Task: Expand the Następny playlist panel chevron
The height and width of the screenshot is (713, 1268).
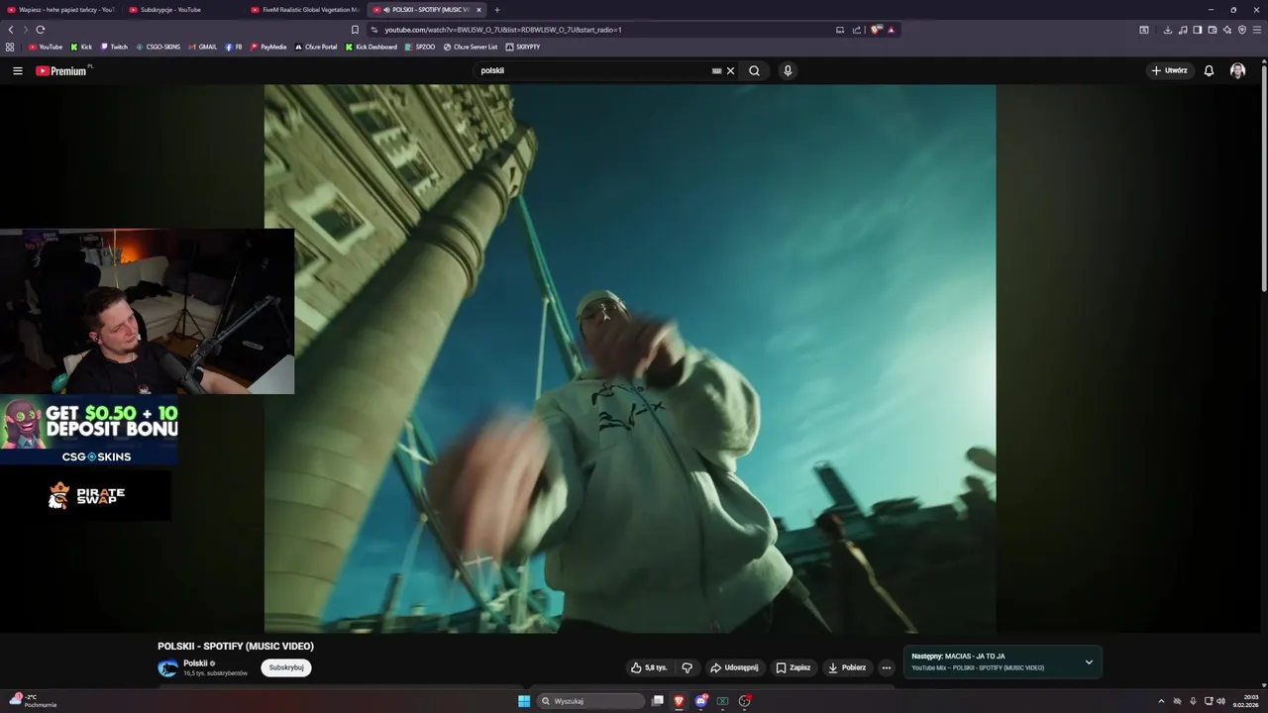Action: click(x=1089, y=662)
